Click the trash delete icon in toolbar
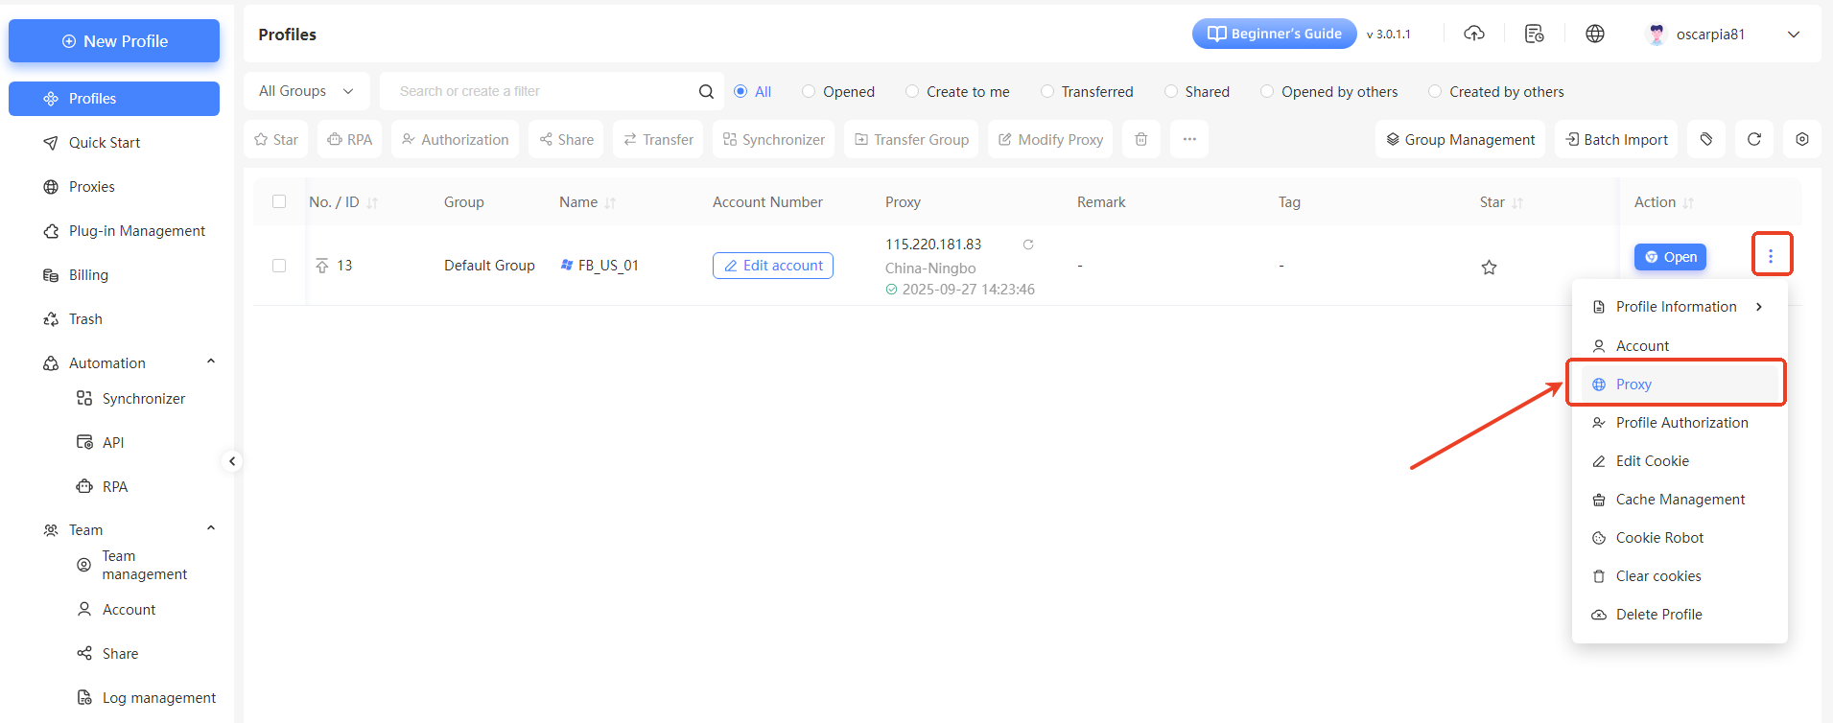This screenshot has width=1833, height=723. tap(1140, 139)
